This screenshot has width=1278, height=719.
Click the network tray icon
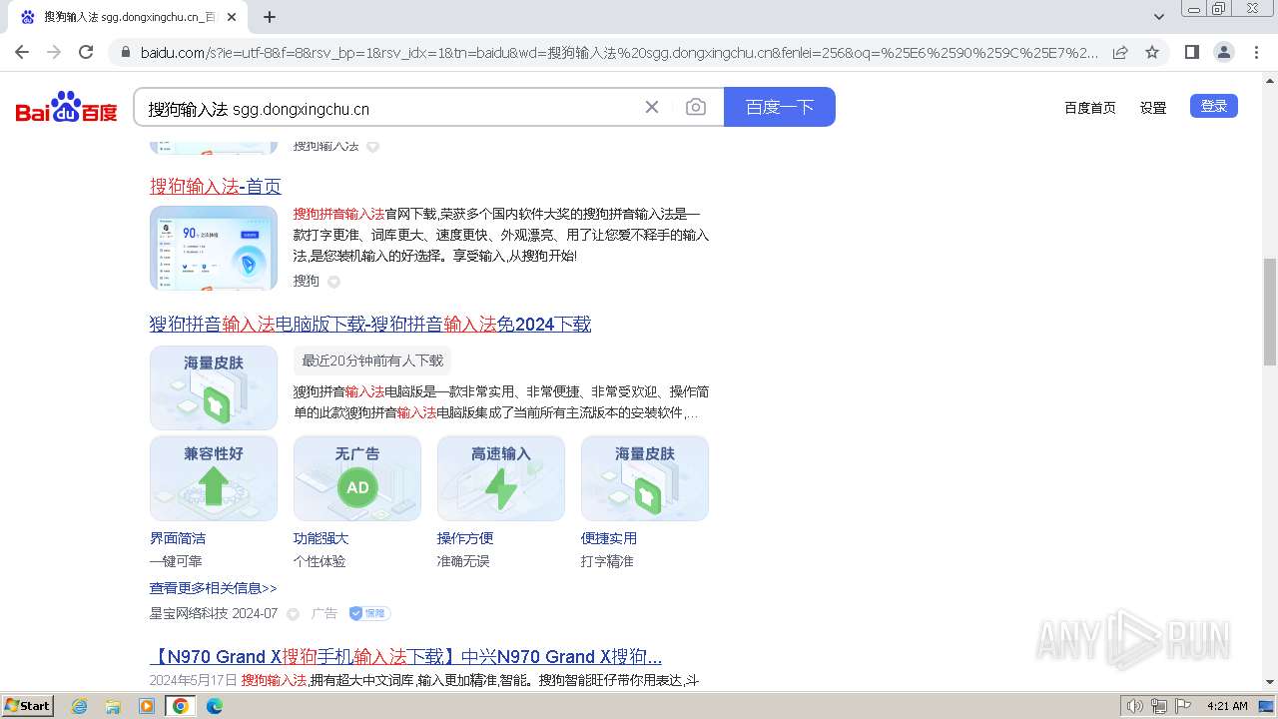1159,706
